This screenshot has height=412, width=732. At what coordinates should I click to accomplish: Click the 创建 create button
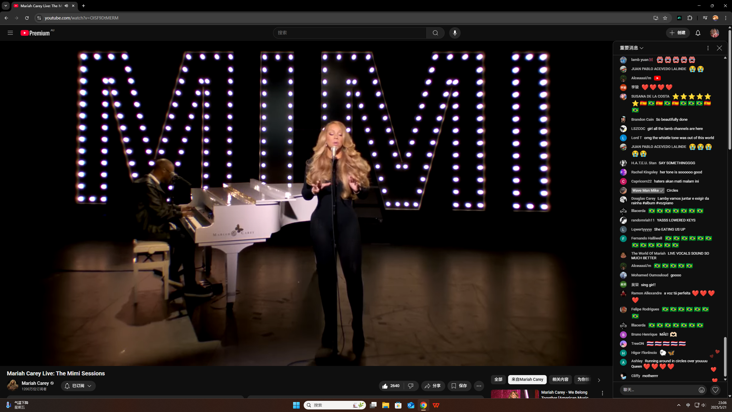coord(678,33)
